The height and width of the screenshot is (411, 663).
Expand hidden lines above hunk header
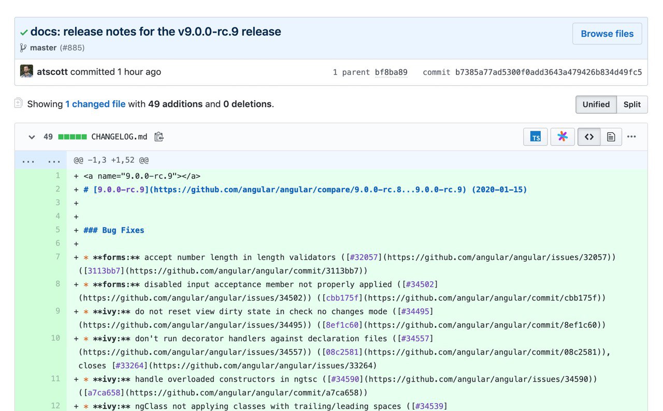click(x=41, y=161)
